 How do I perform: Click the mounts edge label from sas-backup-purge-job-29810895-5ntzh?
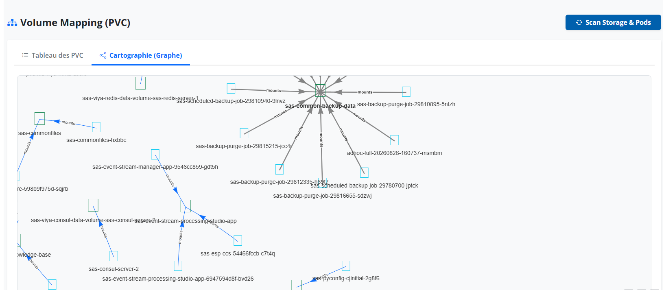(x=365, y=92)
